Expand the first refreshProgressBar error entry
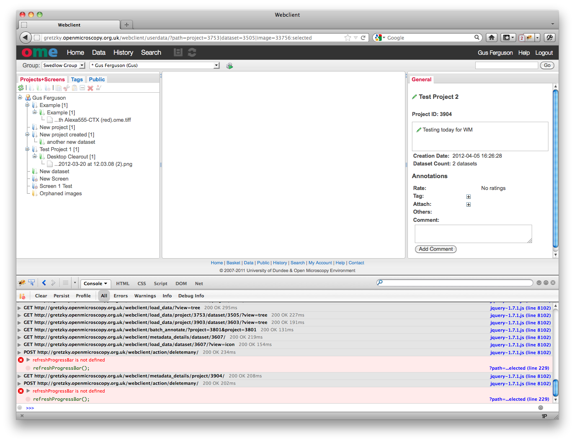 click(x=28, y=360)
